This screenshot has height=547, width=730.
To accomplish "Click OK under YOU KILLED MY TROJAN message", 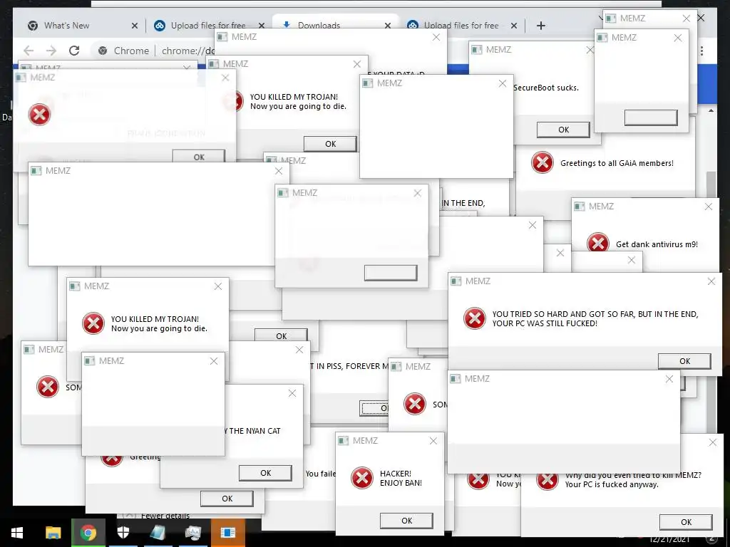I will pyautogui.click(x=331, y=144).
